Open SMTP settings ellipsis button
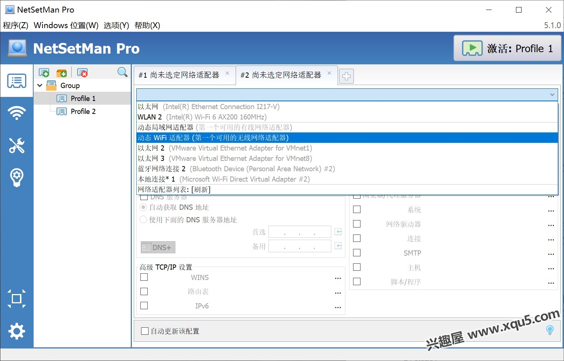The image size is (564, 361). tap(551, 254)
